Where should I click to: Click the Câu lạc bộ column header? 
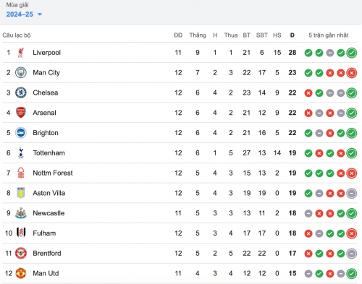click(x=17, y=35)
